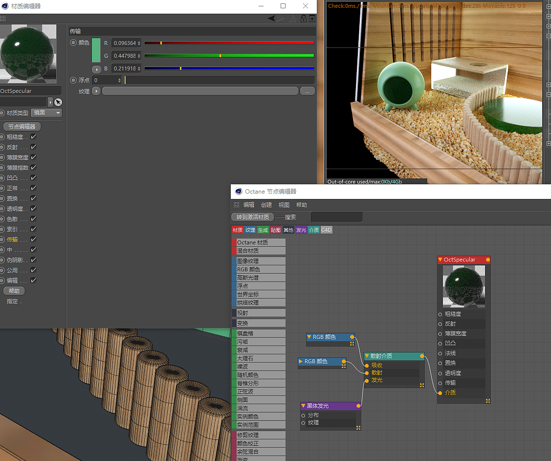Open the 材质类型 镜面 dropdown
551x461 pixels.
[46, 112]
